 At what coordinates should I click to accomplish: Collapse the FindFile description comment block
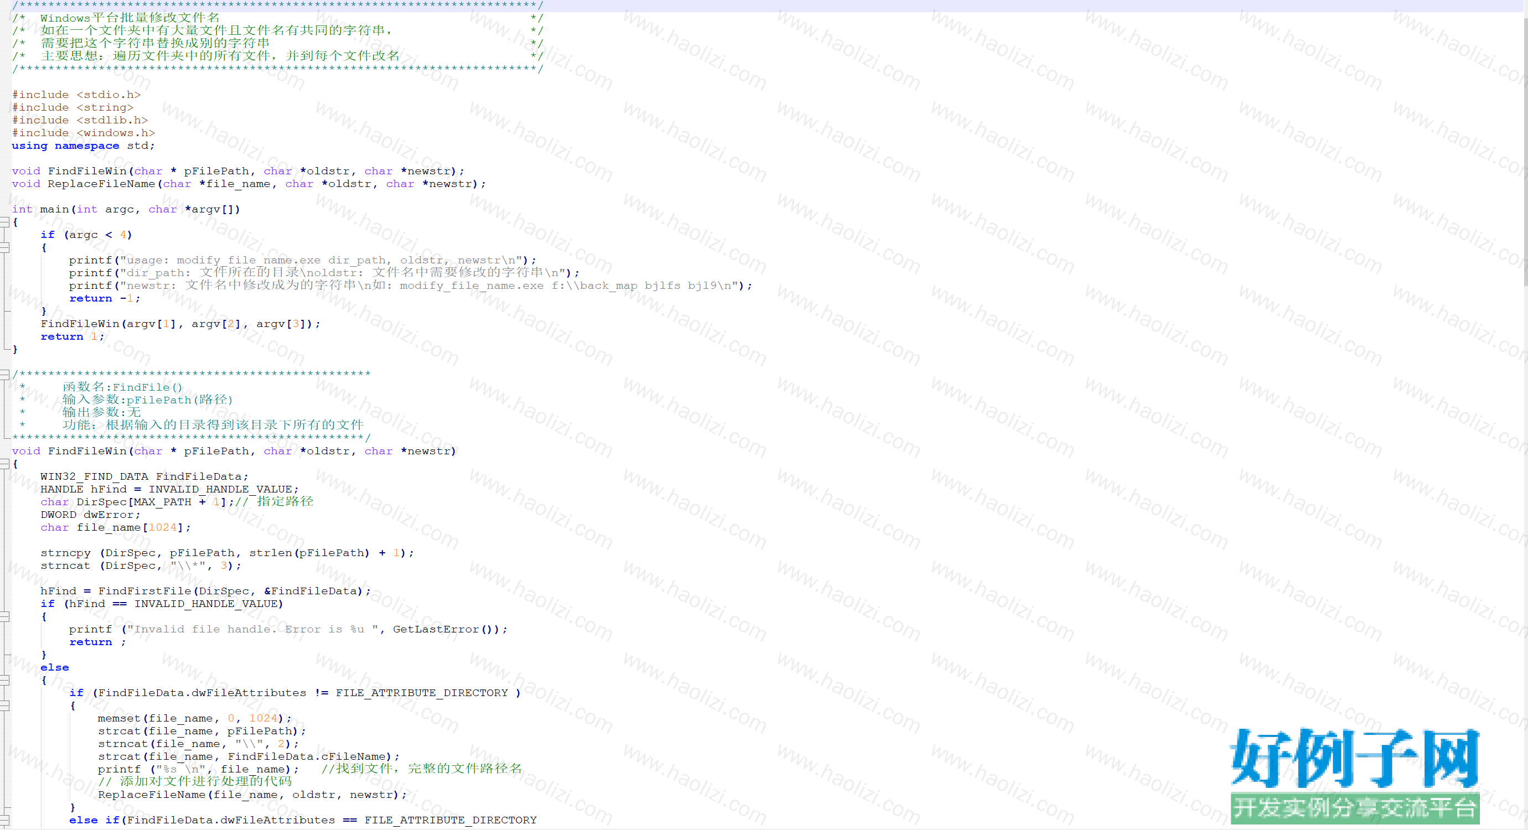pyautogui.click(x=4, y=375)
